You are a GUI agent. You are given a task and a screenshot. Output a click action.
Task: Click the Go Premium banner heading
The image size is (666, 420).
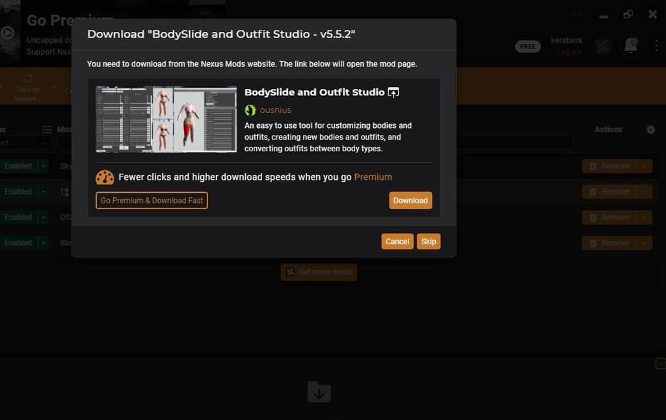[x=70, y=20]
